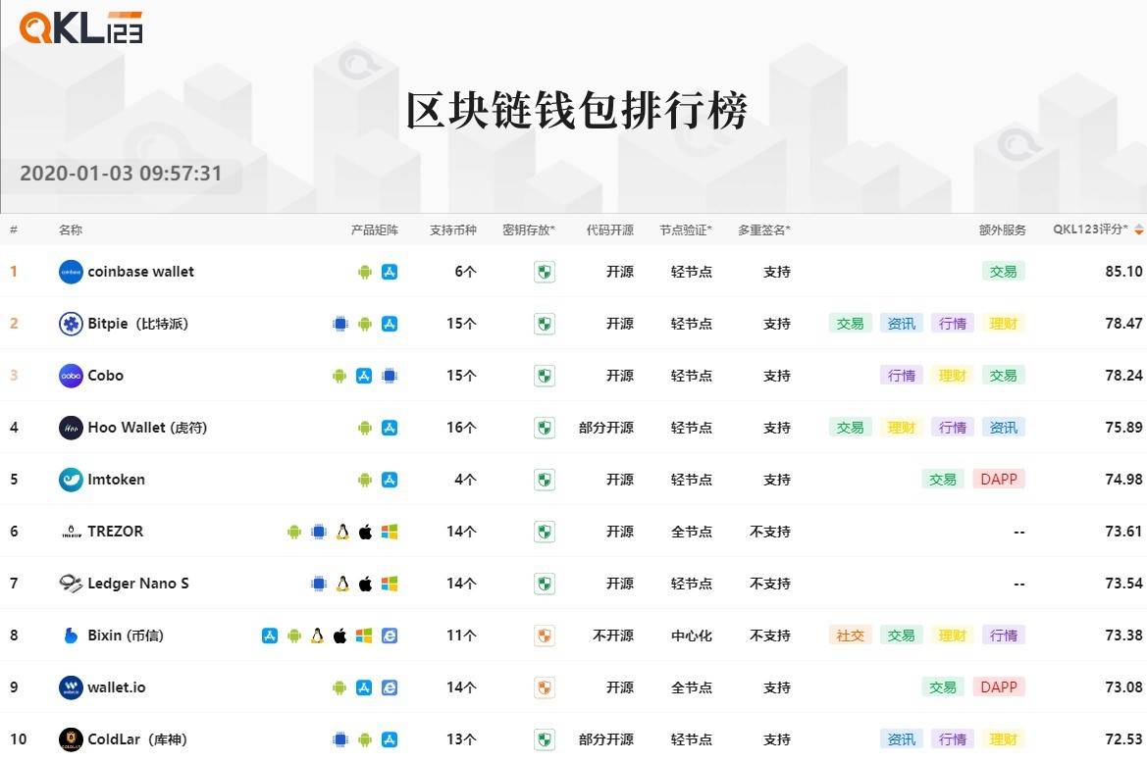This screenshot has width=1147, height=763.
Task: Click coinbase wallet's green key-storage shield
Action: coord(545,272)
